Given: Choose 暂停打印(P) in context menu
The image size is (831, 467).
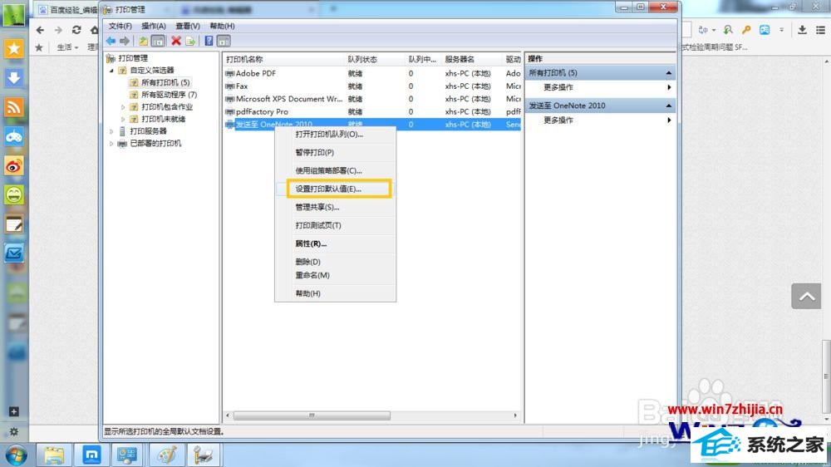Looking at the screenshot, I should coord(336,152).
